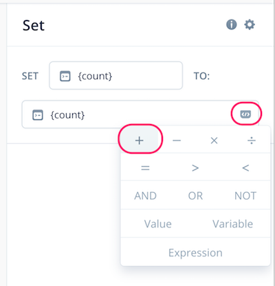This screenshot has height=286, width=275.
Task: Select the minus operator
Action: 177,141
